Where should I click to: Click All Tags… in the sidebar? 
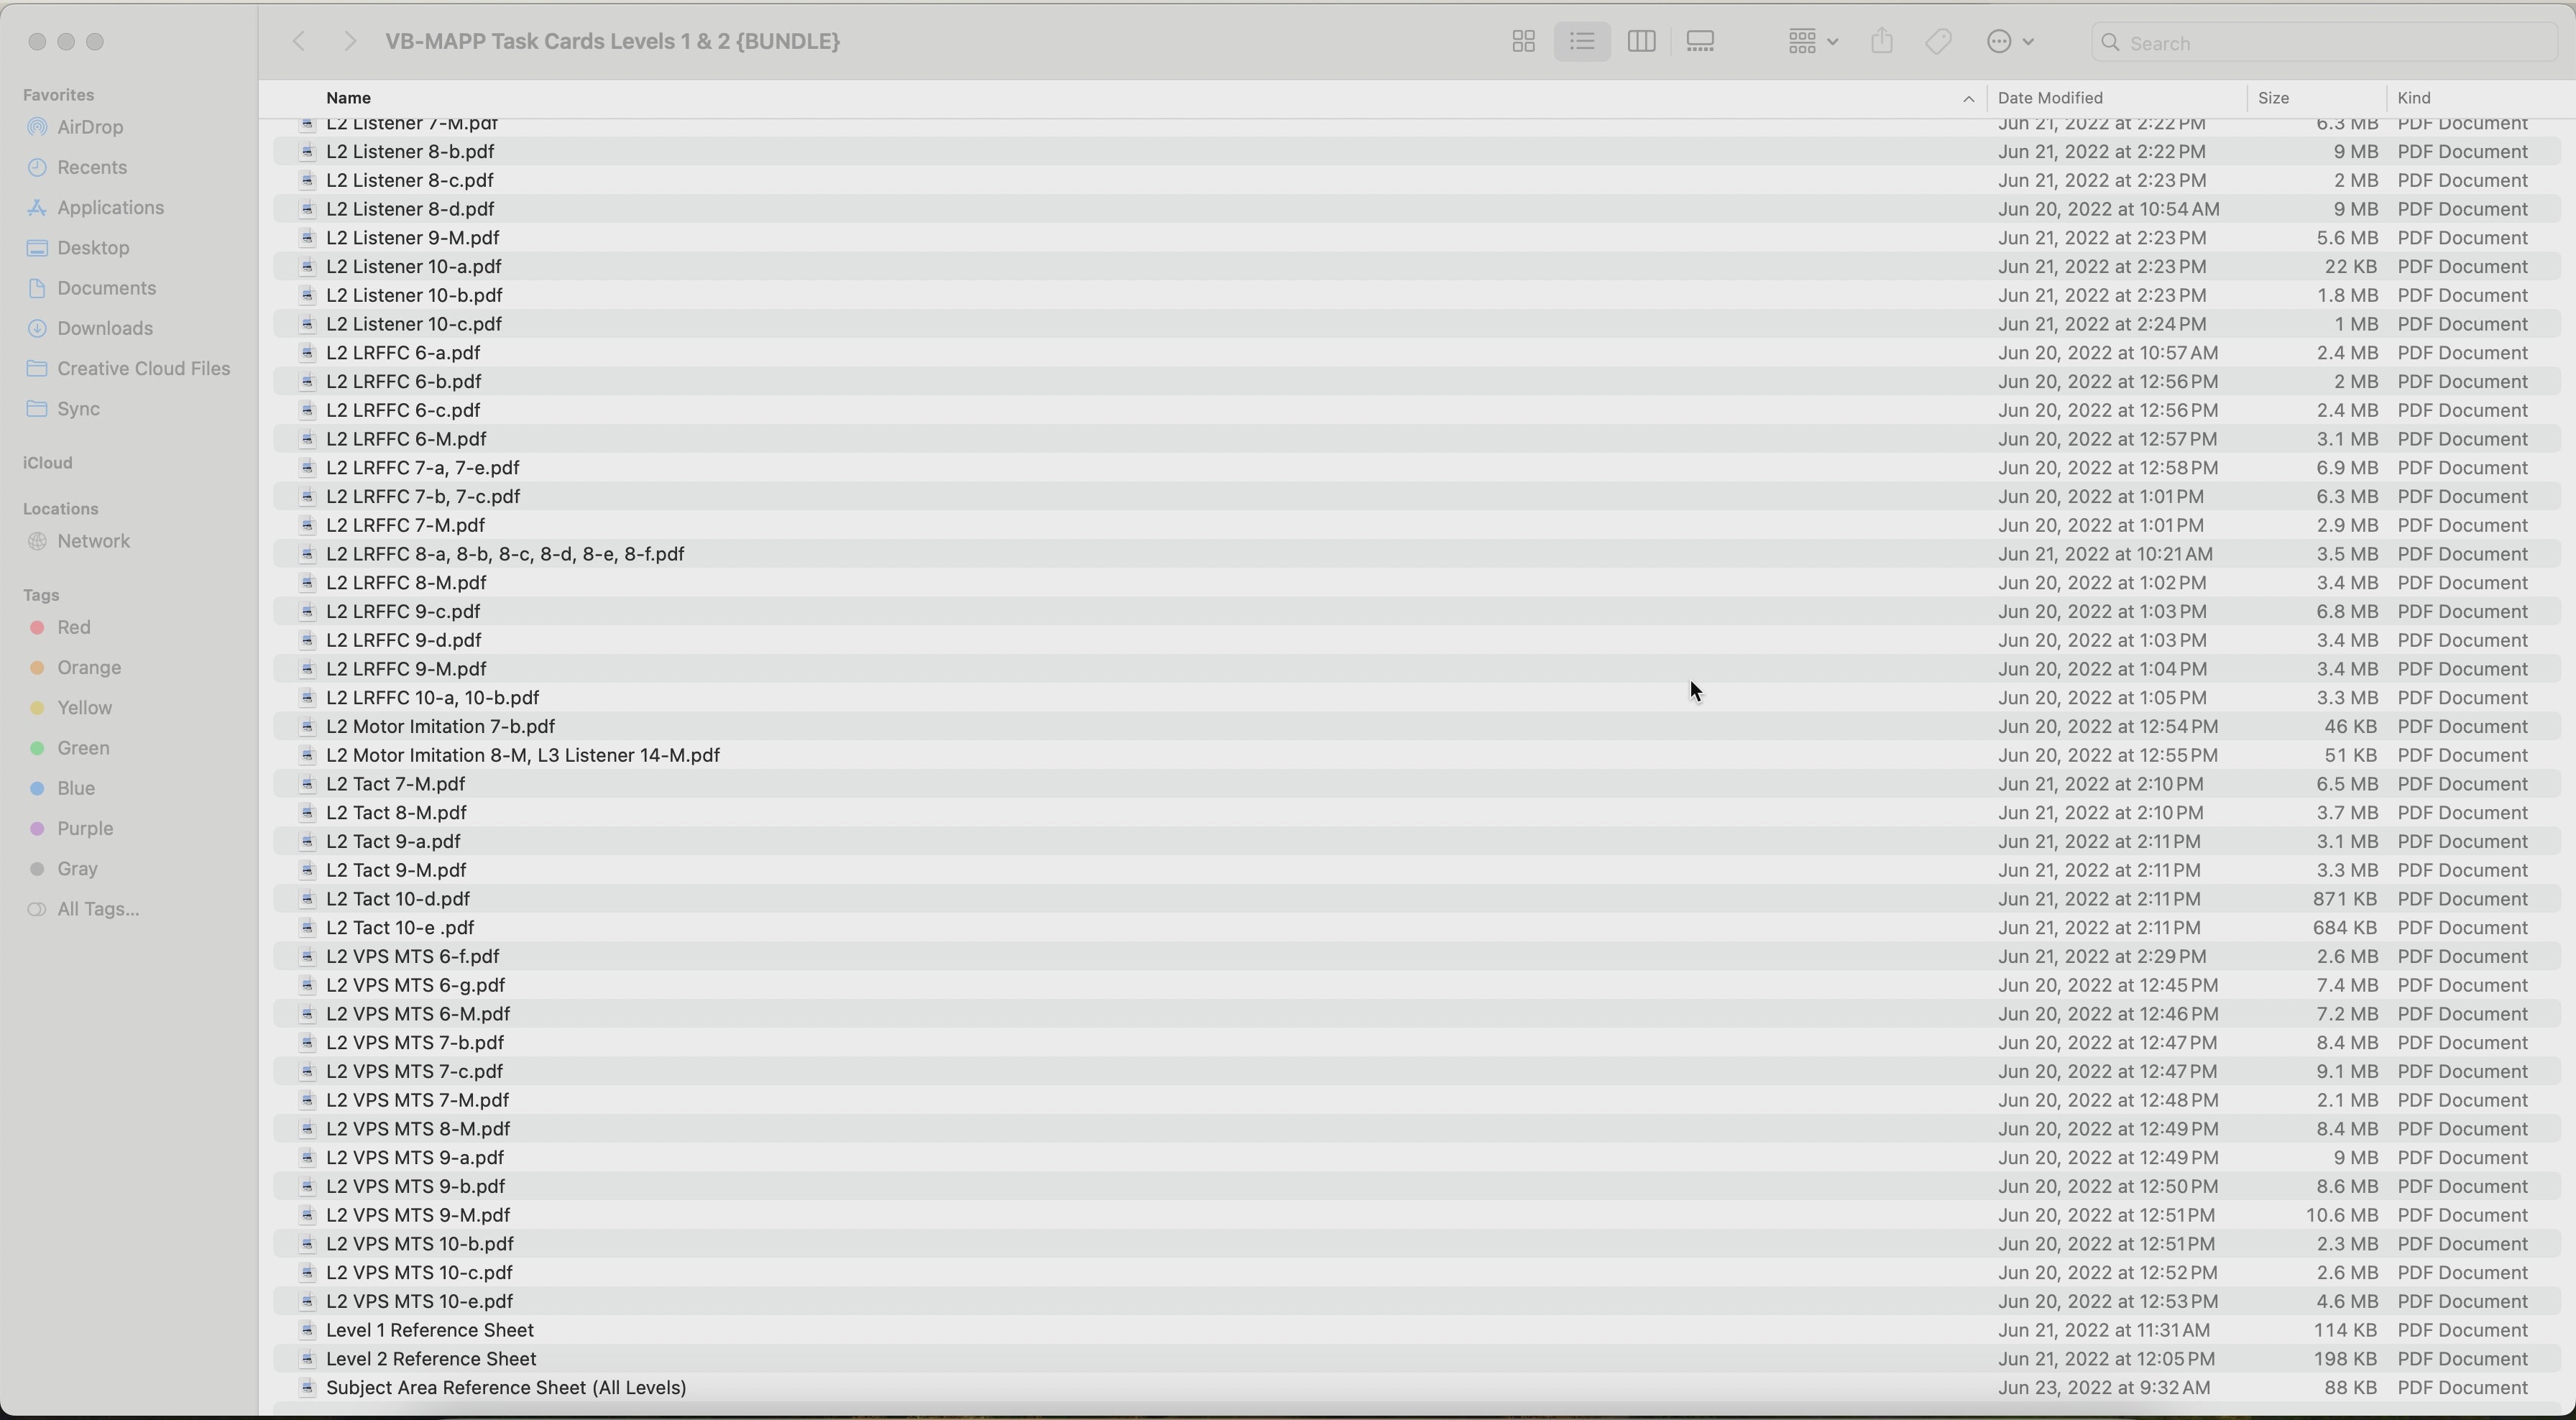coord(98,909)
